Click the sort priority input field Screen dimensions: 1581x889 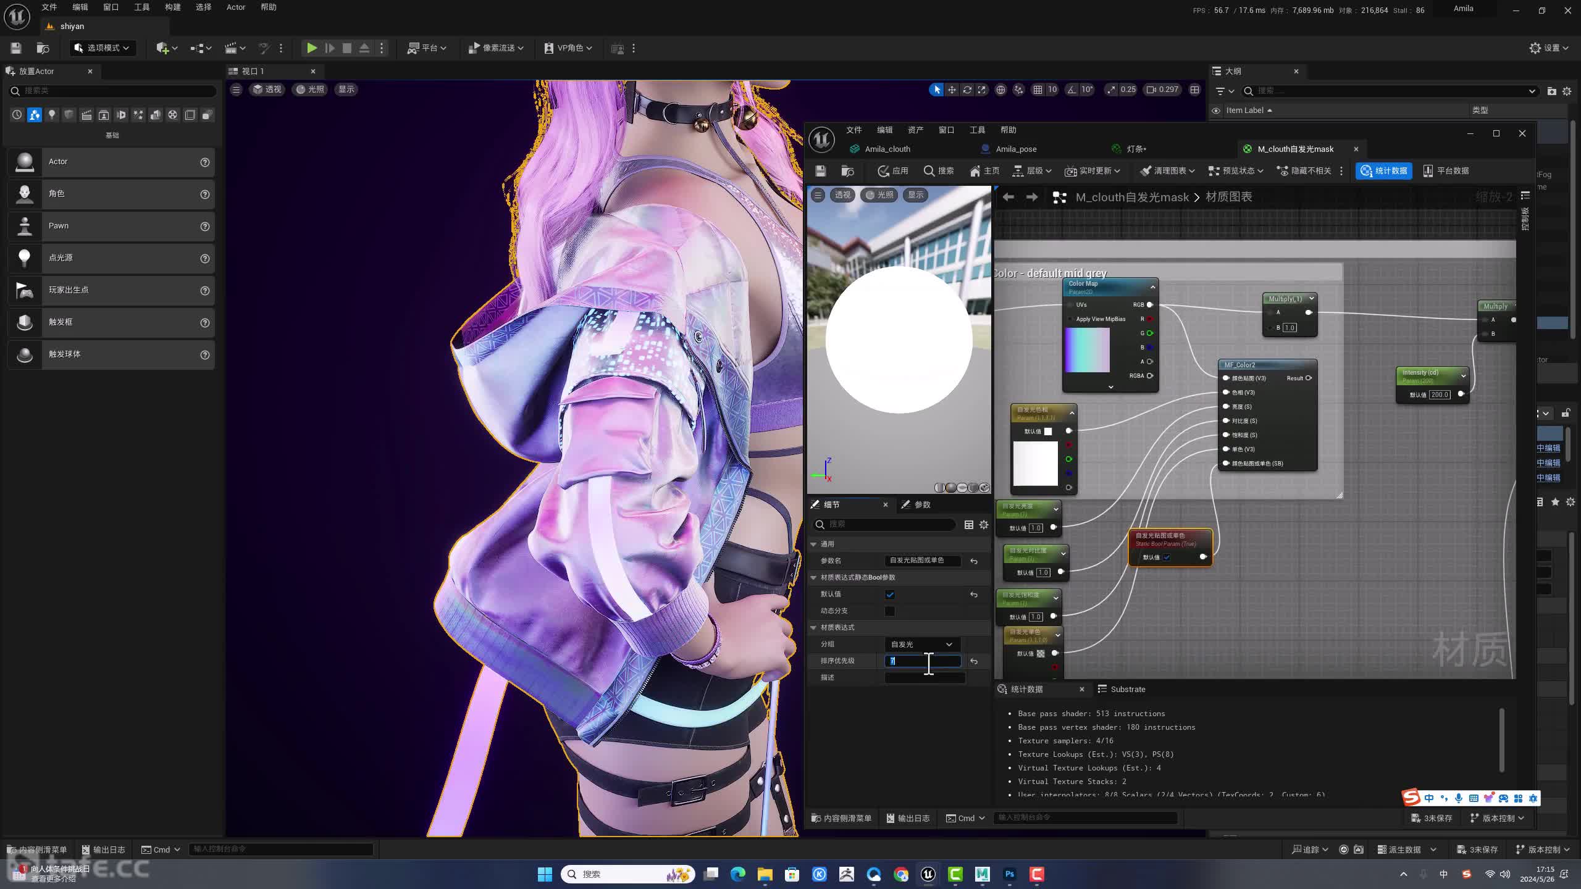pyautogui.click(x=923, y=661)
